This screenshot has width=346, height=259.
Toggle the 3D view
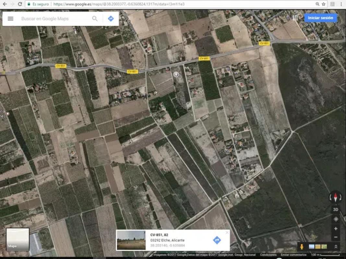[336, 209]
